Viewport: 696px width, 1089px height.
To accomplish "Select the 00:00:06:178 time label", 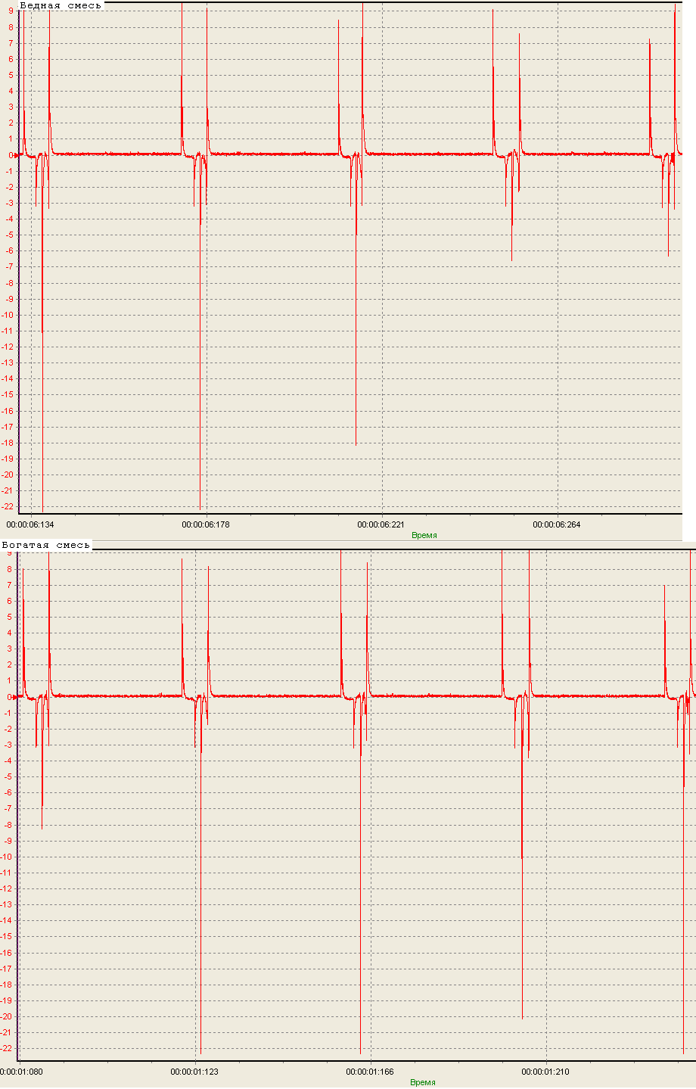I will 206,524.
